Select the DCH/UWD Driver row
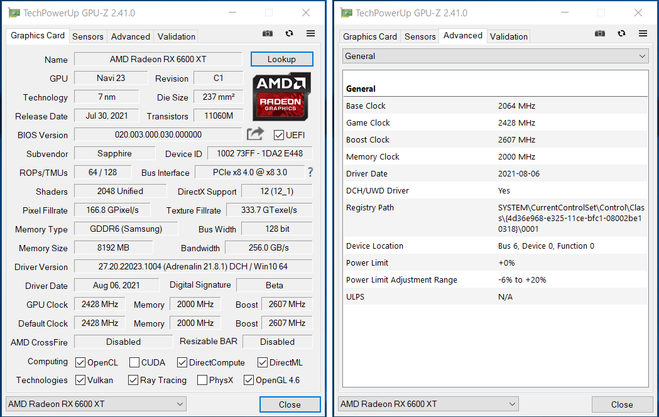 tap(496, 191)
